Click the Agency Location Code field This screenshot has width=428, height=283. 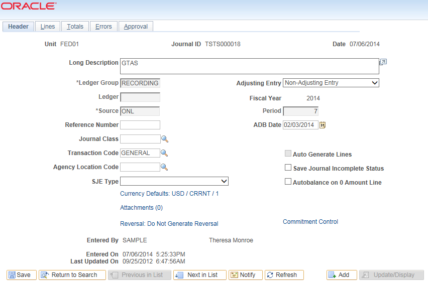(140, 167)
